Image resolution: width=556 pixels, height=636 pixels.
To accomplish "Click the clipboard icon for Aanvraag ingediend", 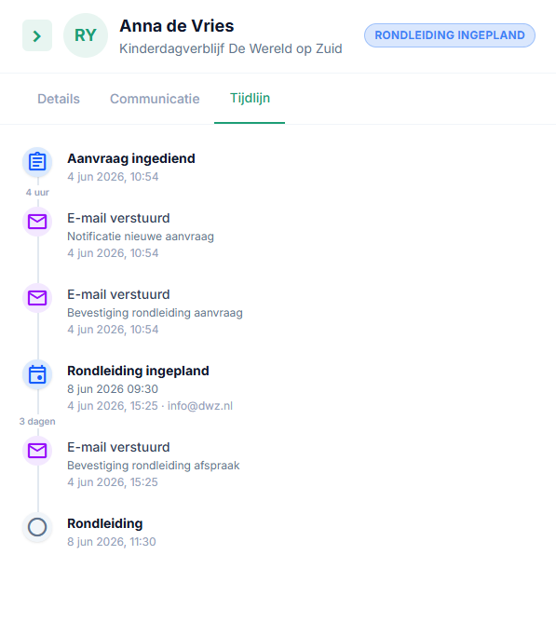I will 37,162.
